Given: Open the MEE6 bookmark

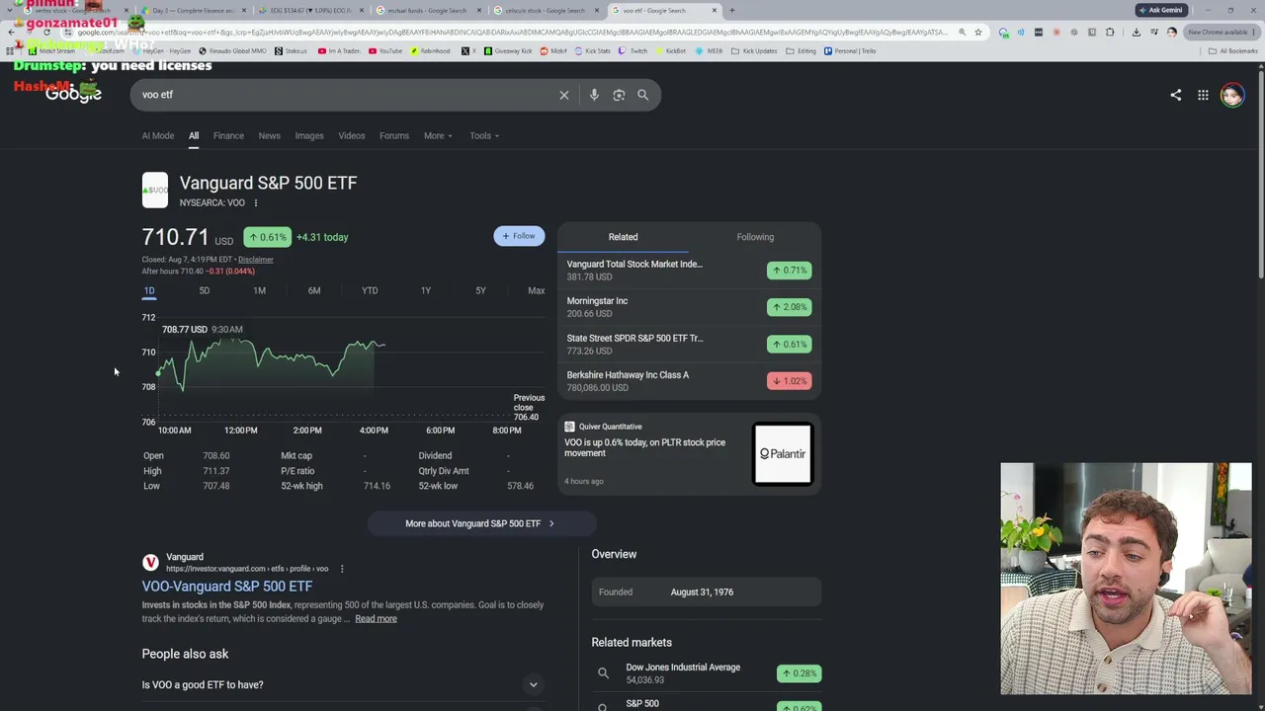Looking at the screenshot, I should click(711, 50).
